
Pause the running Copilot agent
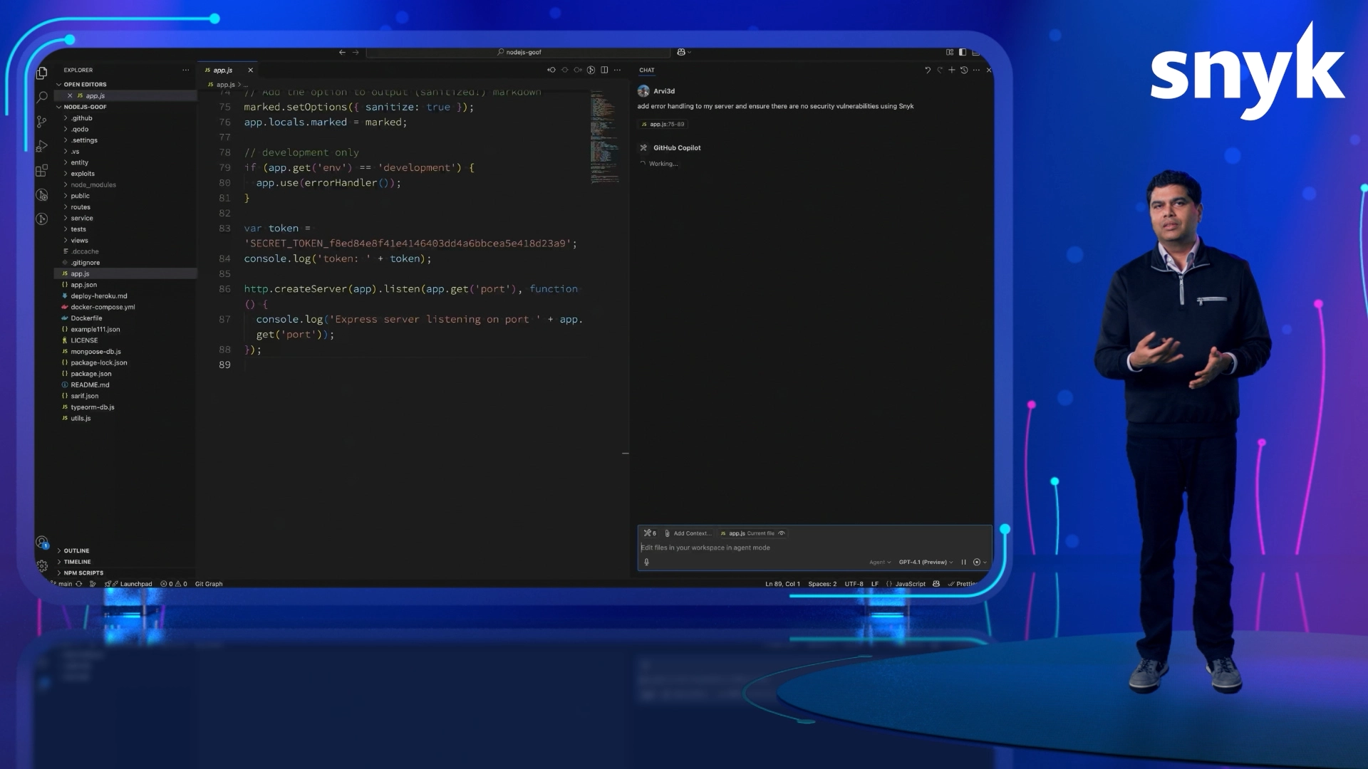963,562
